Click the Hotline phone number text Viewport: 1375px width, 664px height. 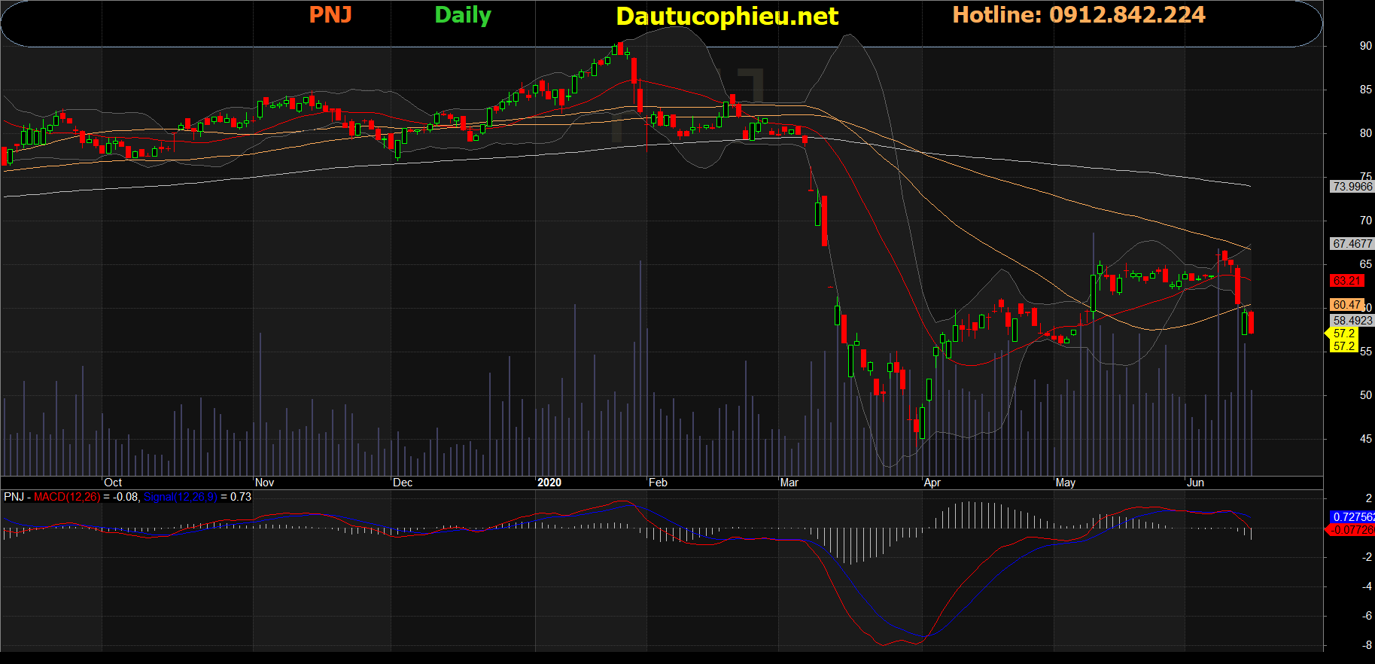tap(1078, 15)
